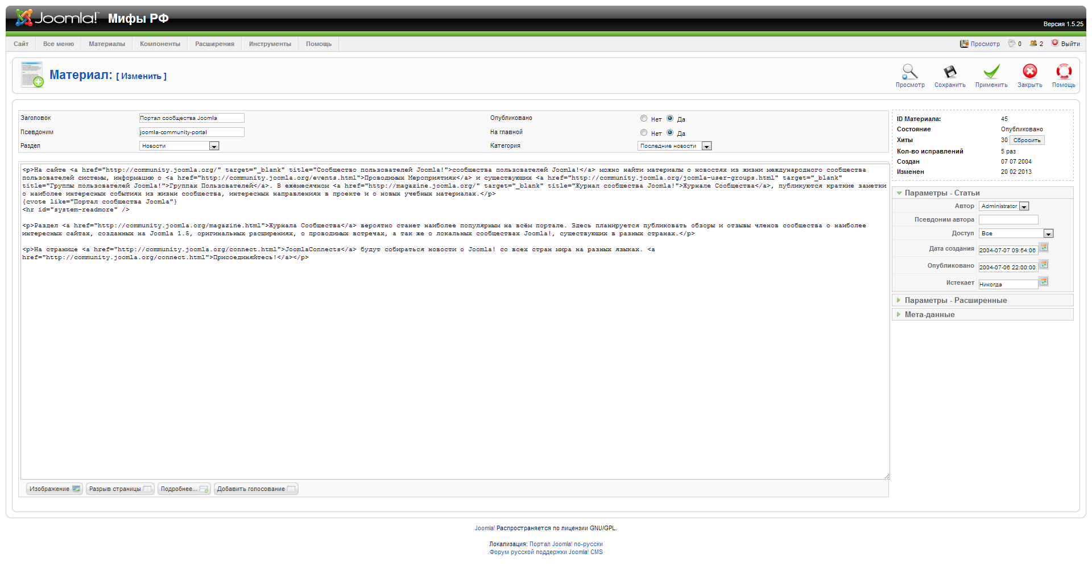Close the article with red X icon
1092x566 pixels.
(1029, 71)
